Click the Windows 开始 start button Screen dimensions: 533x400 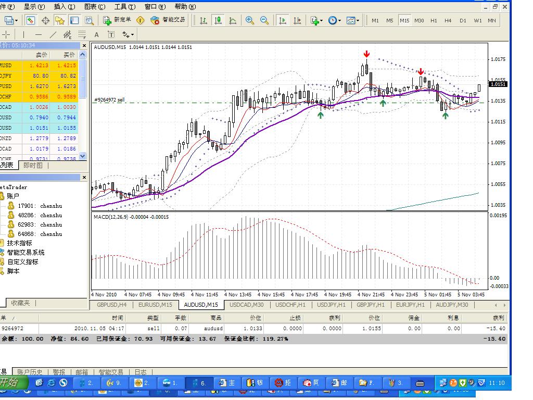pyautogui.click(x=13, y=383)
